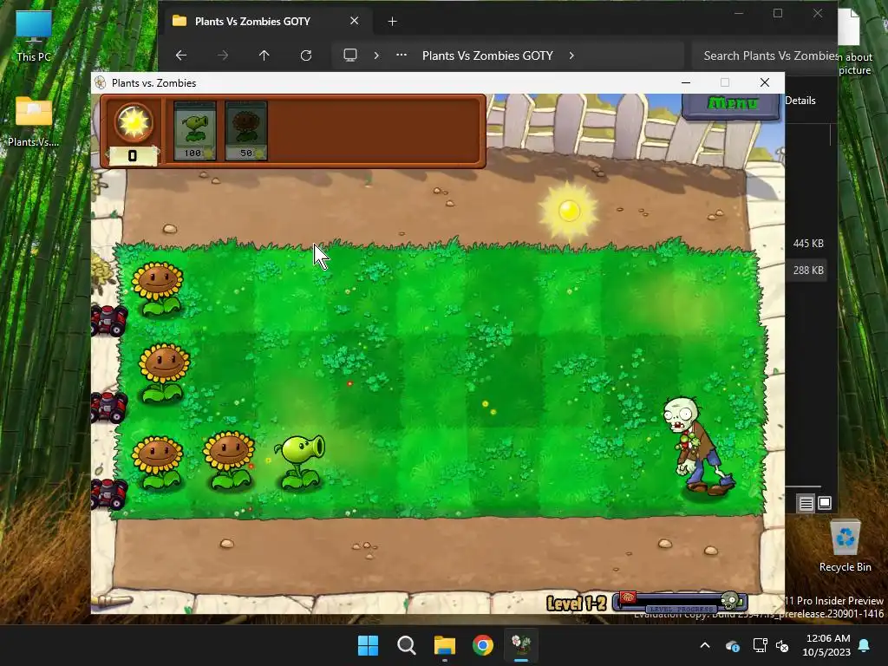Launch Google Chrome from taskbar

pos(483,645)
